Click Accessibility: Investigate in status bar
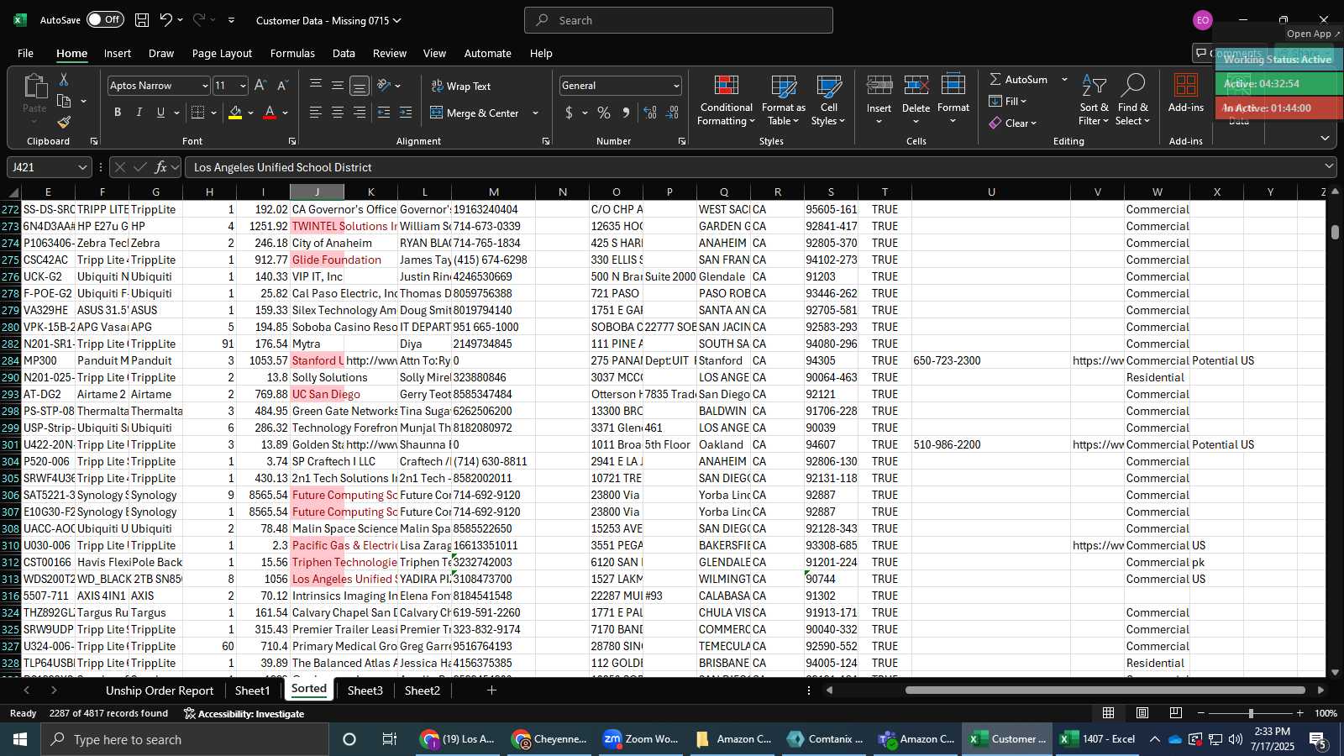 (x=244, y=714)
